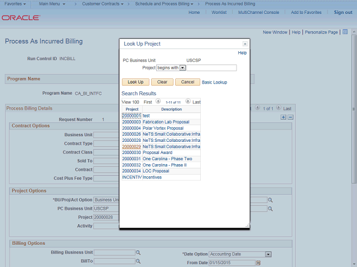The image size is (357, 267).
Task: Click previous row arrow in Process Billing Details
Action: 258,107
